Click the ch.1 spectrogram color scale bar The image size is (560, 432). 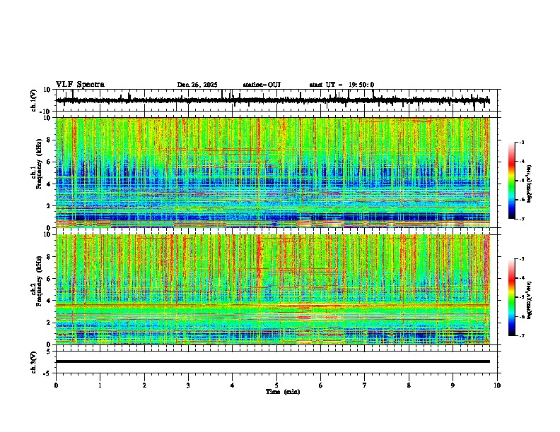click(x=512, y=181)
